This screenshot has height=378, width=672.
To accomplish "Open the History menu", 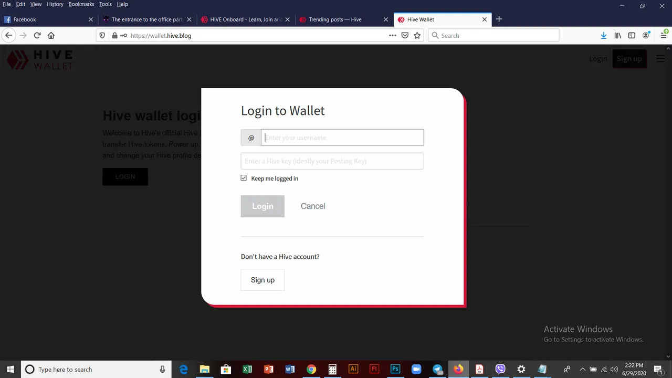I will [x=55, y=4].
